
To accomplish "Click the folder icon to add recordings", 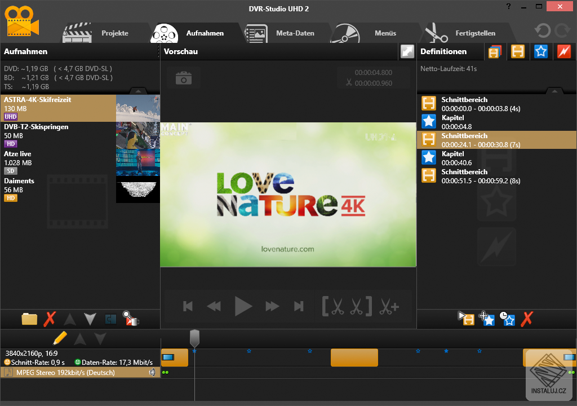I will tap(29, 319).
